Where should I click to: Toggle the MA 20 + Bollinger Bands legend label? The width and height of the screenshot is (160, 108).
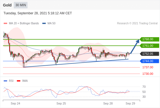[x=24, y=23]
